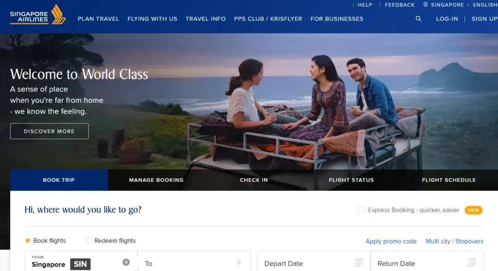Enable Express Booking checkbox
Screen dimensions: 498x271
[x=361, y=210]
